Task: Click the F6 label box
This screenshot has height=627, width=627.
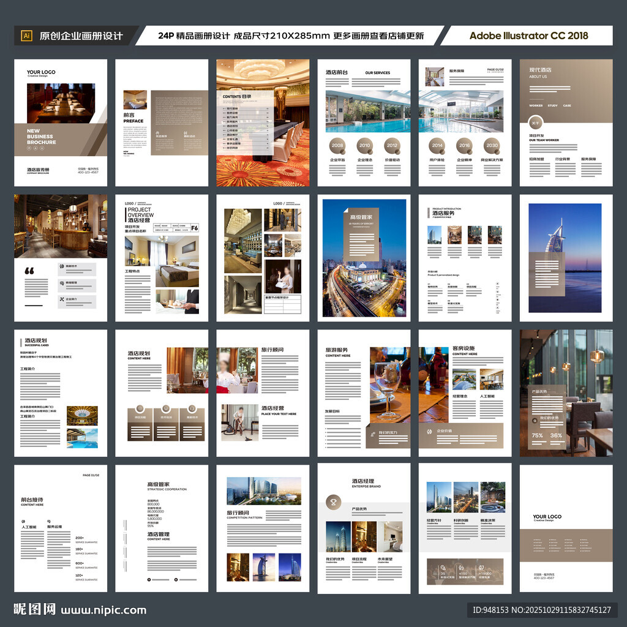Action: coord(194,228)
